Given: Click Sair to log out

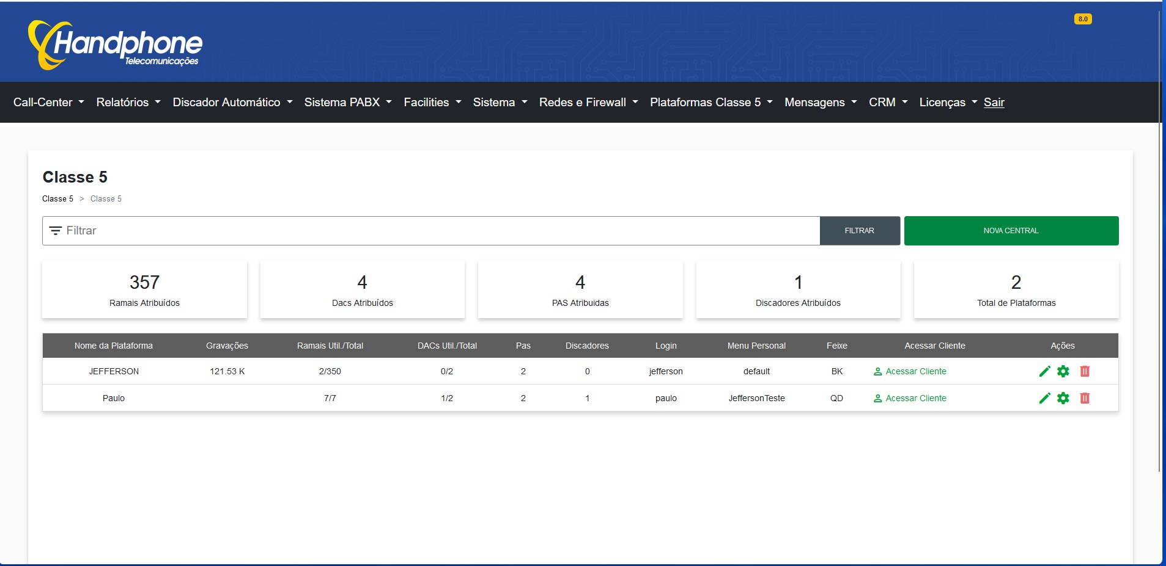Looking at the screenshot, I should 994,103.
